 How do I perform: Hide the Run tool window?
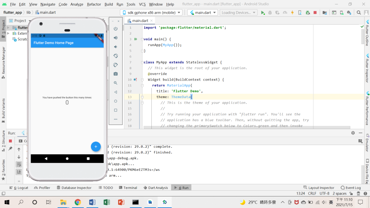point(361,133)
